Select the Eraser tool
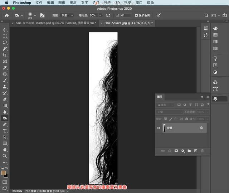 click(x=5, y=99)
